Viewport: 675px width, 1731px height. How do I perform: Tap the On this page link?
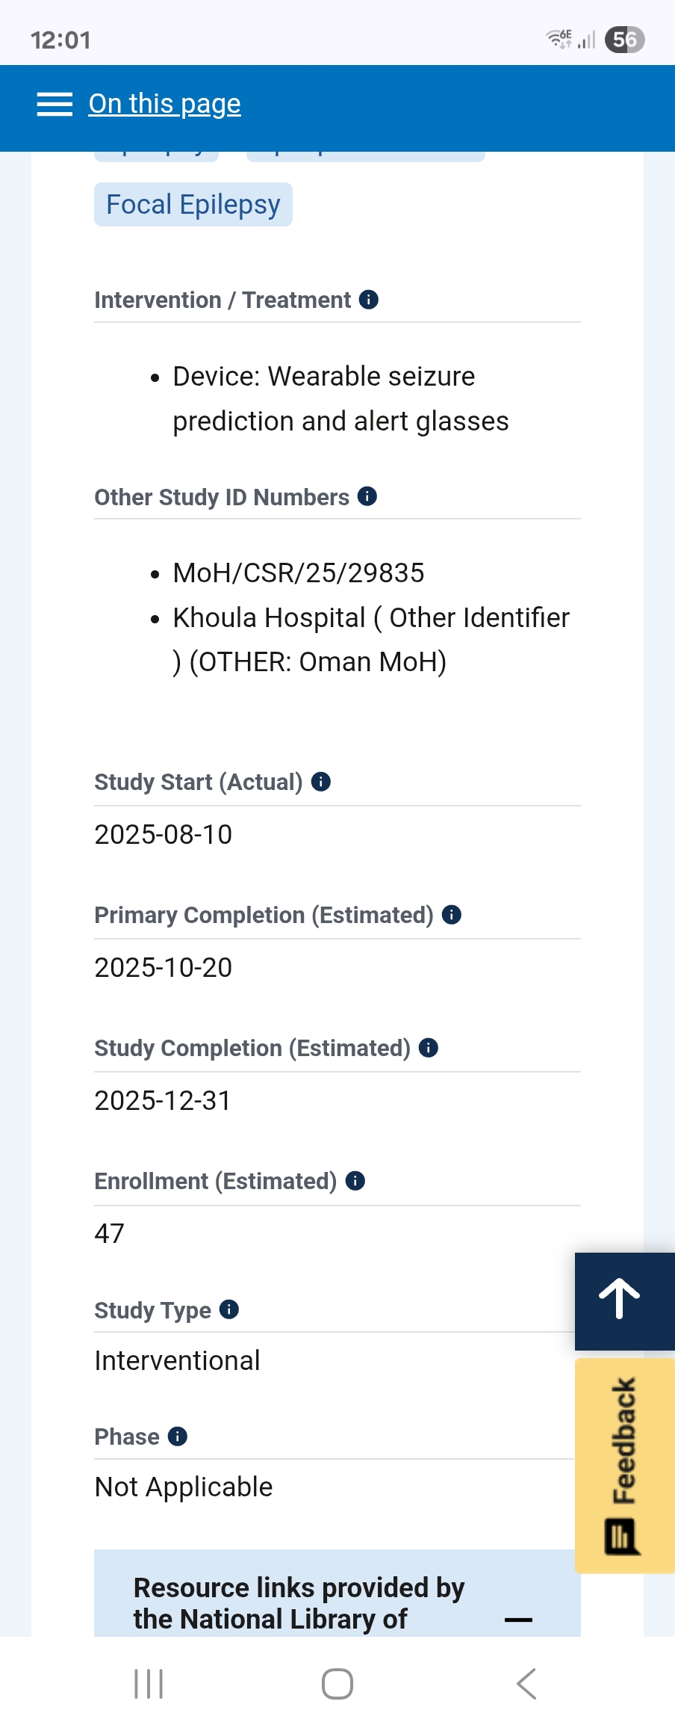point(164,104)
